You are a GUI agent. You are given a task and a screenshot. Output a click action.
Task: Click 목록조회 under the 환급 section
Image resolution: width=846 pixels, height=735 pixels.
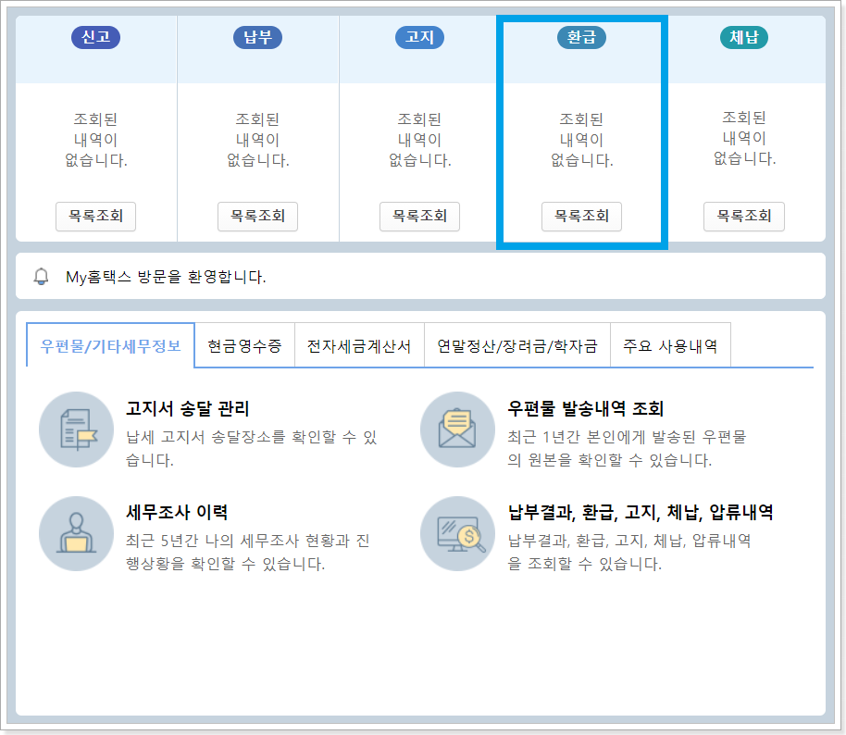tap(581, 217)
